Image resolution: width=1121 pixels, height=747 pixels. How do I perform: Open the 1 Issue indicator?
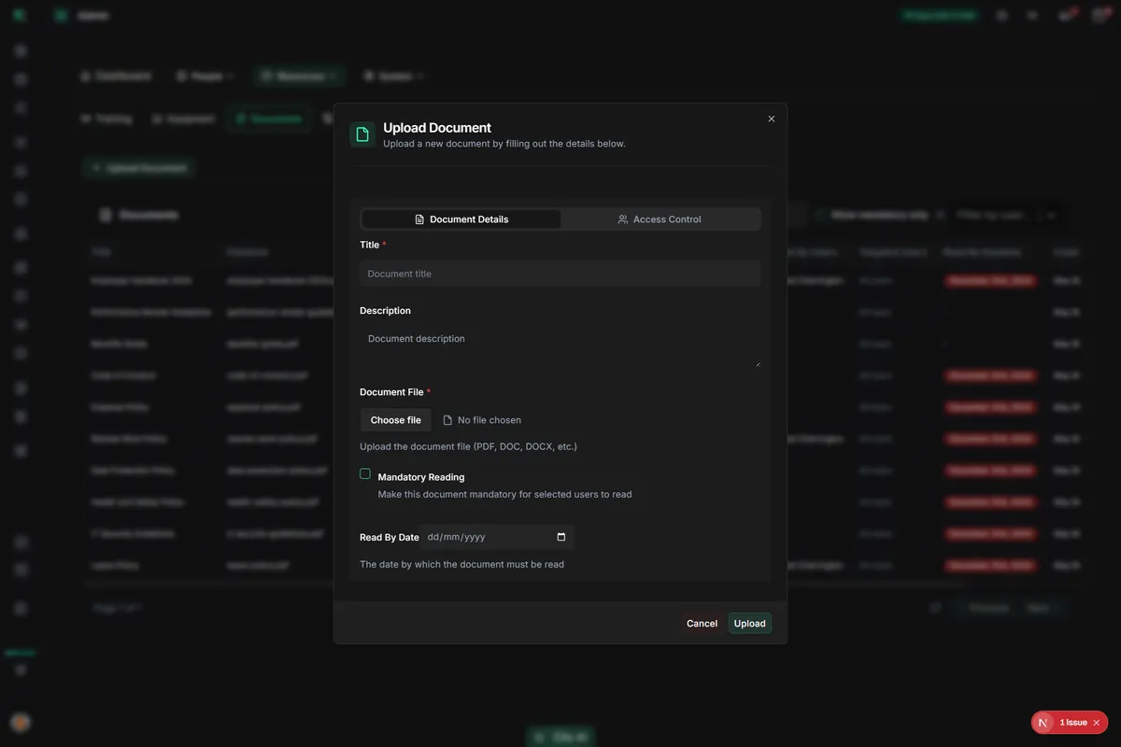(x=1073, y=723)
